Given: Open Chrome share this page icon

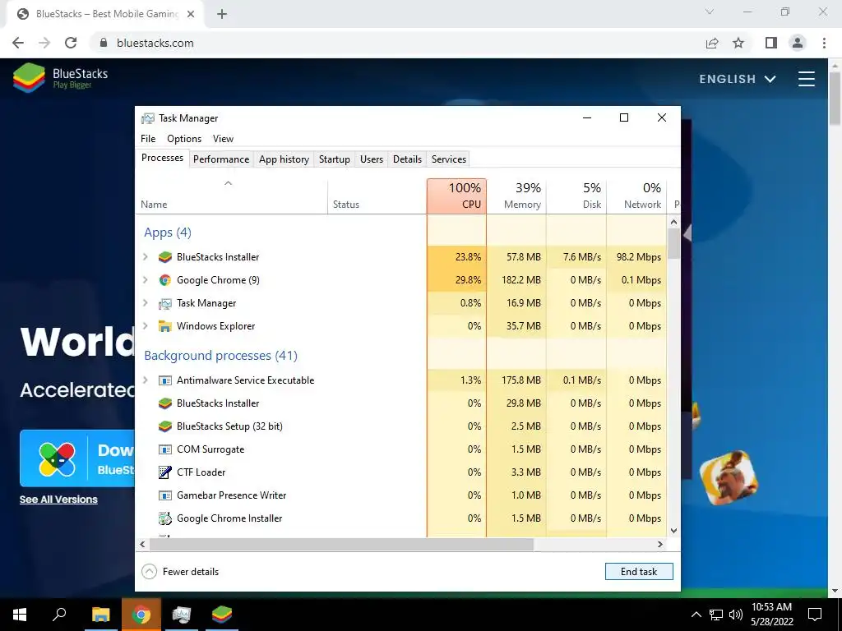Looking at the screenshot, I should tap(712, 43).
